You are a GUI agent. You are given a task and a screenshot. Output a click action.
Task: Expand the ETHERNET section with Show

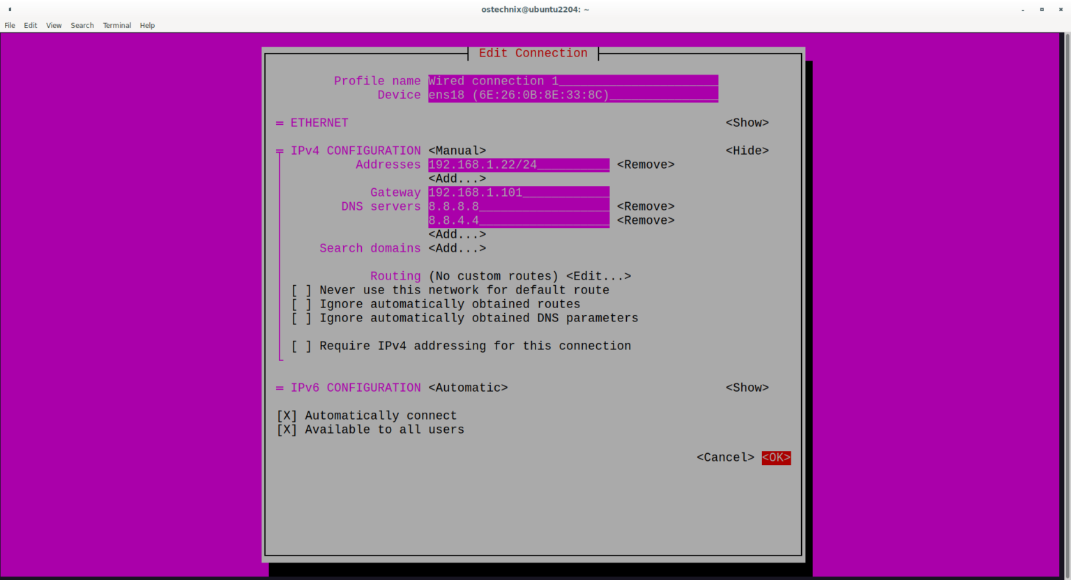click(x=747, y=123)
